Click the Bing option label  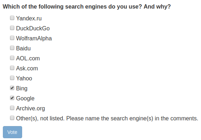tap(22, 89)
